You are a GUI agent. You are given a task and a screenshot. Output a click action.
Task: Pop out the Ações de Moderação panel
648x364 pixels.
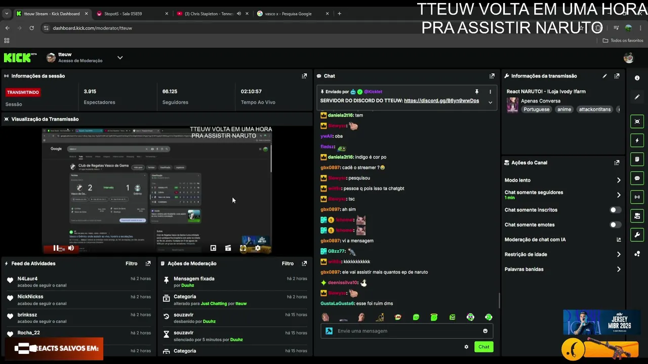pyautogui.click(x=304, y=263)
